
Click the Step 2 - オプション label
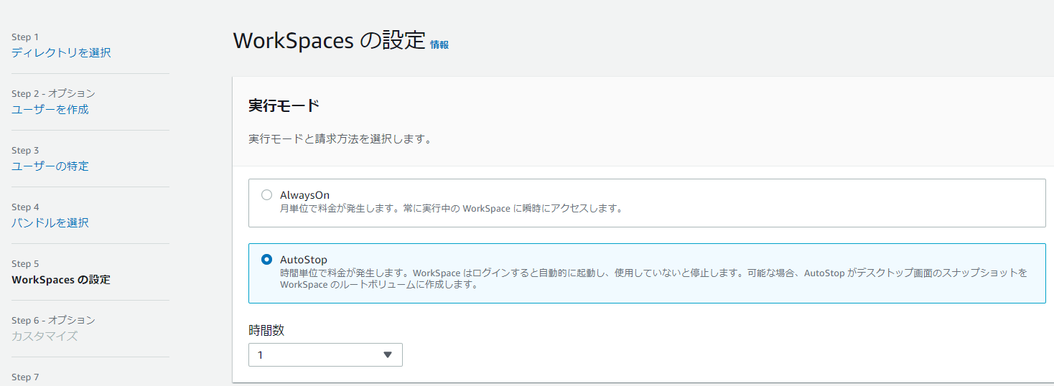(x=53, y=93)
